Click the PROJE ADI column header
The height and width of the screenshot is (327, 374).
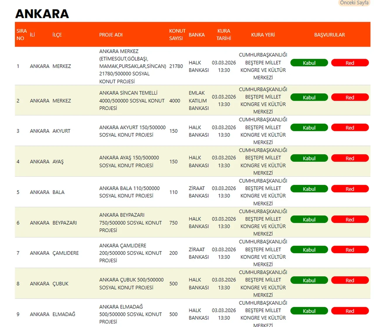click(x=111, y=35)
